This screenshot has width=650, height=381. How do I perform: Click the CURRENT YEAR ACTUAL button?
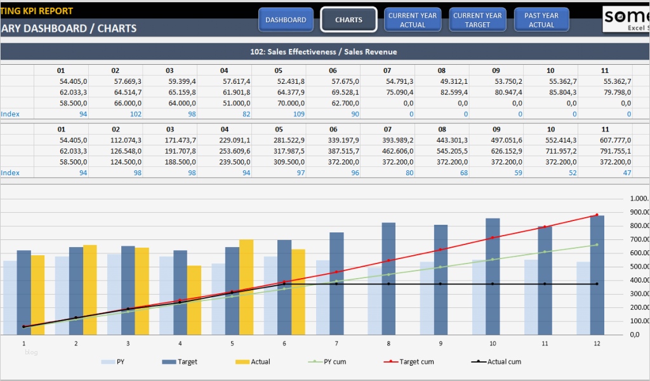pos(413,19)
